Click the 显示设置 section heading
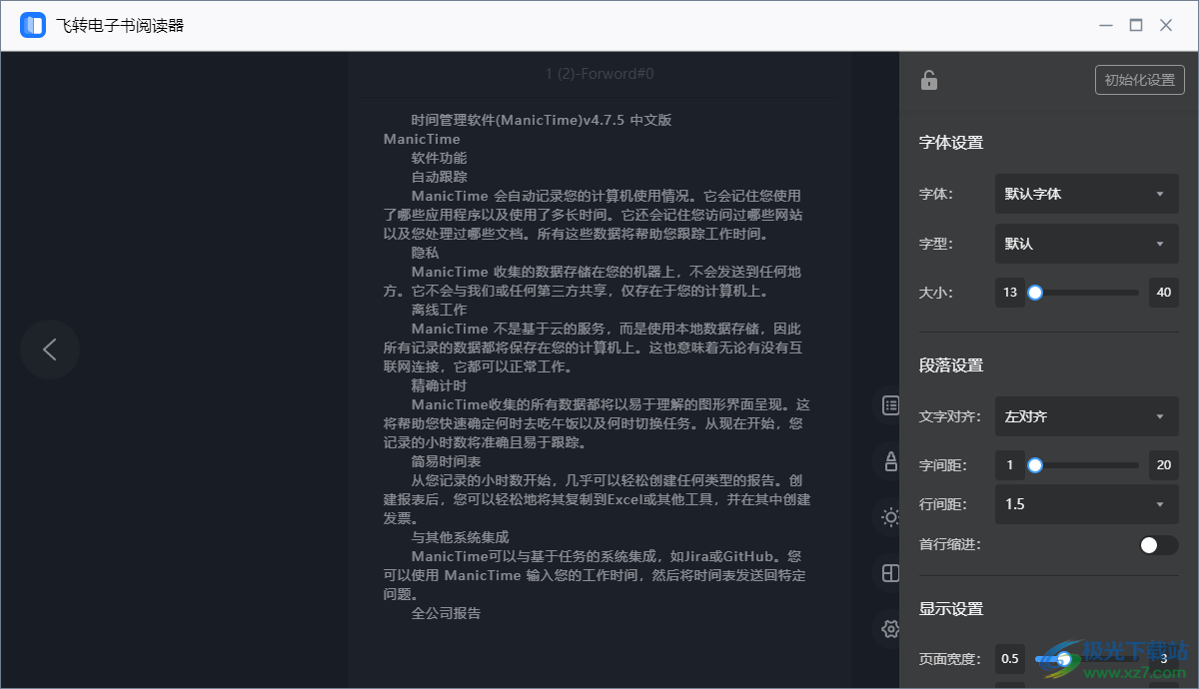The image size is (1199, 689). coord(951,609)
